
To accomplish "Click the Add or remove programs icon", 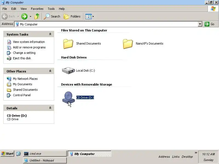I will tap(9, 47).
